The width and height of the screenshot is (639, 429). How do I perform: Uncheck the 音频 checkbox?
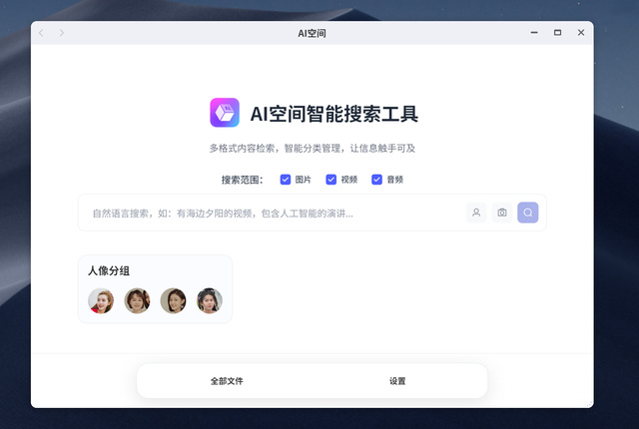point(376,180)
